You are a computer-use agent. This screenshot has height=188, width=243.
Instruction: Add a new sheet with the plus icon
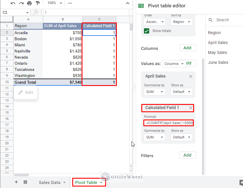pos(16,182)
